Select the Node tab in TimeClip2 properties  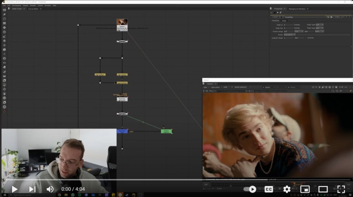284,21
